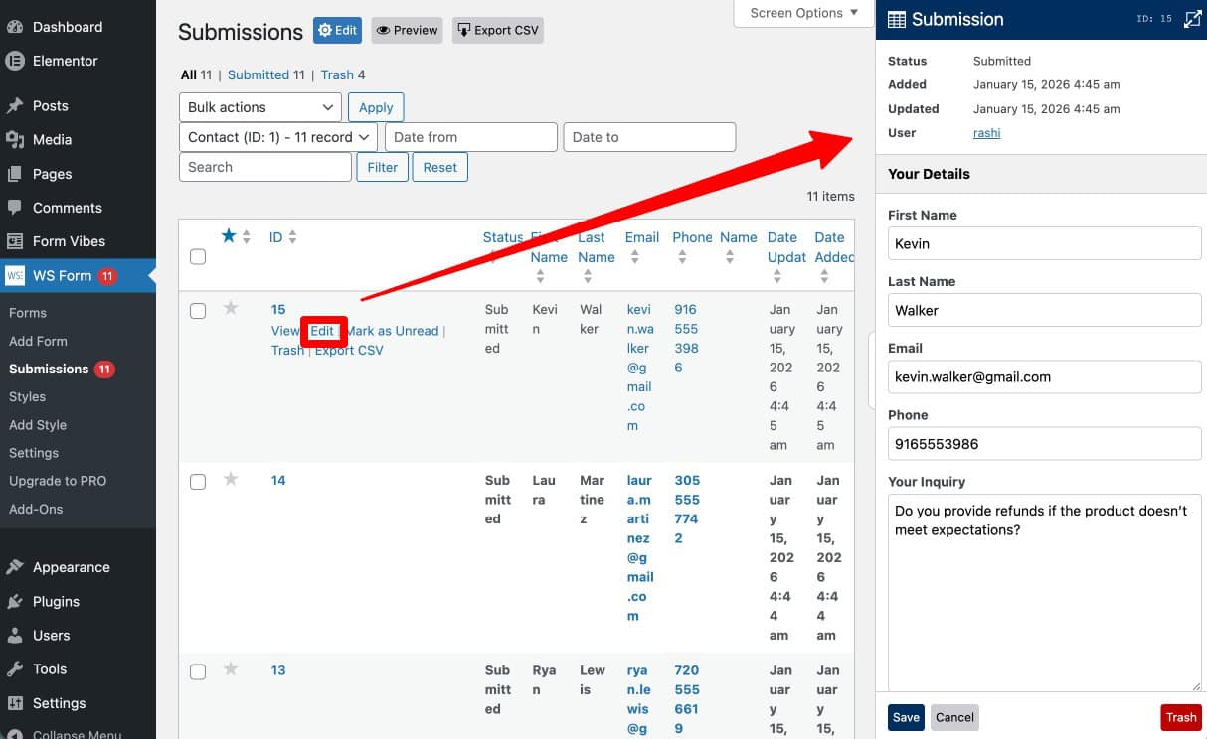This screenshot has width=1207, height=739.
Task: Click the Pages icon in sidebar
Action: pyautogui.click(x=15, y=174)
